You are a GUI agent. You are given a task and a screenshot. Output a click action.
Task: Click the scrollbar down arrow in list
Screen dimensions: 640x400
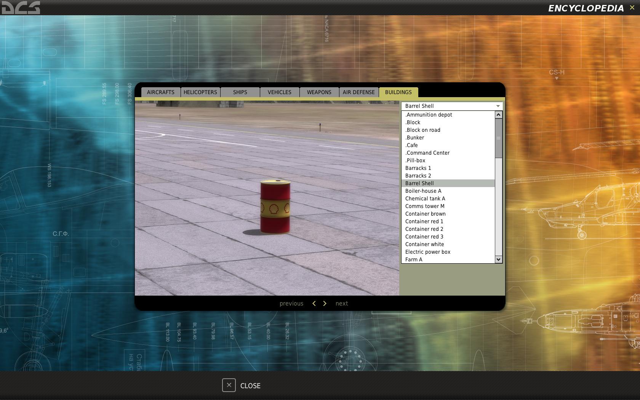(498, 259)
